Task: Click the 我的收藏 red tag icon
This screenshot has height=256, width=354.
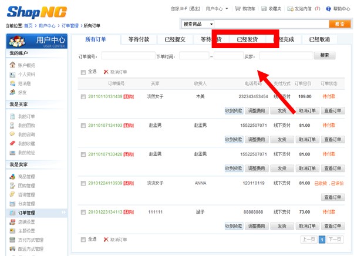Action: click(x=12, y=143)
